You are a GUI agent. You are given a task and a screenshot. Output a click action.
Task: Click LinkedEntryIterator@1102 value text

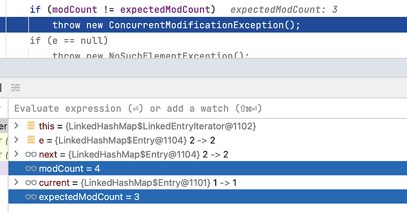[161, 126]
